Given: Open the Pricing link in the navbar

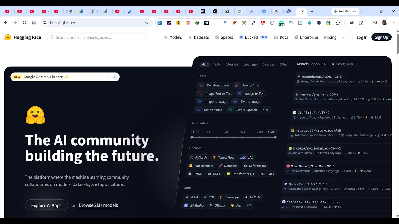Looking at the screenshot, I should (x=330, y=37).
